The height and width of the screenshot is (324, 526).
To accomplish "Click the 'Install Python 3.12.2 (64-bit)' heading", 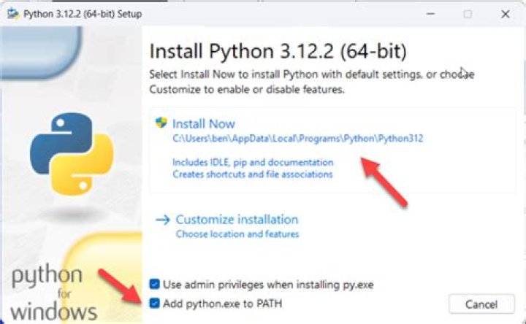I will (x=278, y=51).
